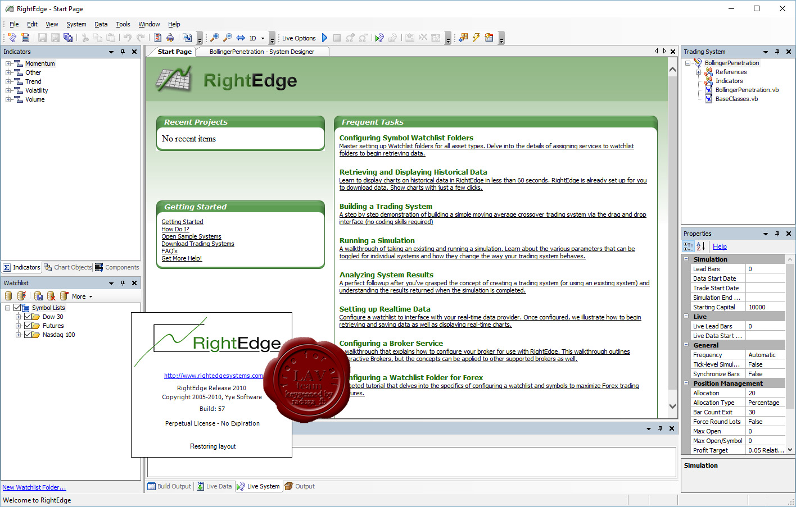Click the Help link in Properties panel

click(x=720, y=246)
